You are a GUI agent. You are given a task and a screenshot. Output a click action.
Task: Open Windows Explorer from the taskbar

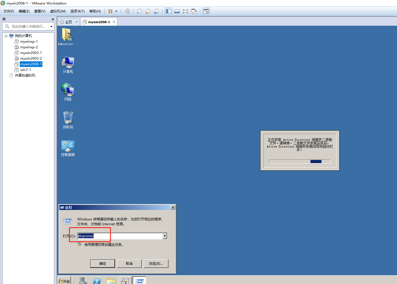point(111,281)
